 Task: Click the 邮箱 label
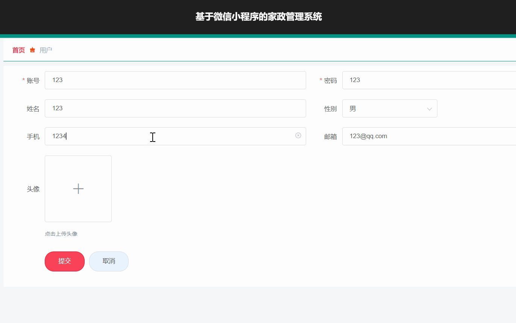click(x=331, y=137)
